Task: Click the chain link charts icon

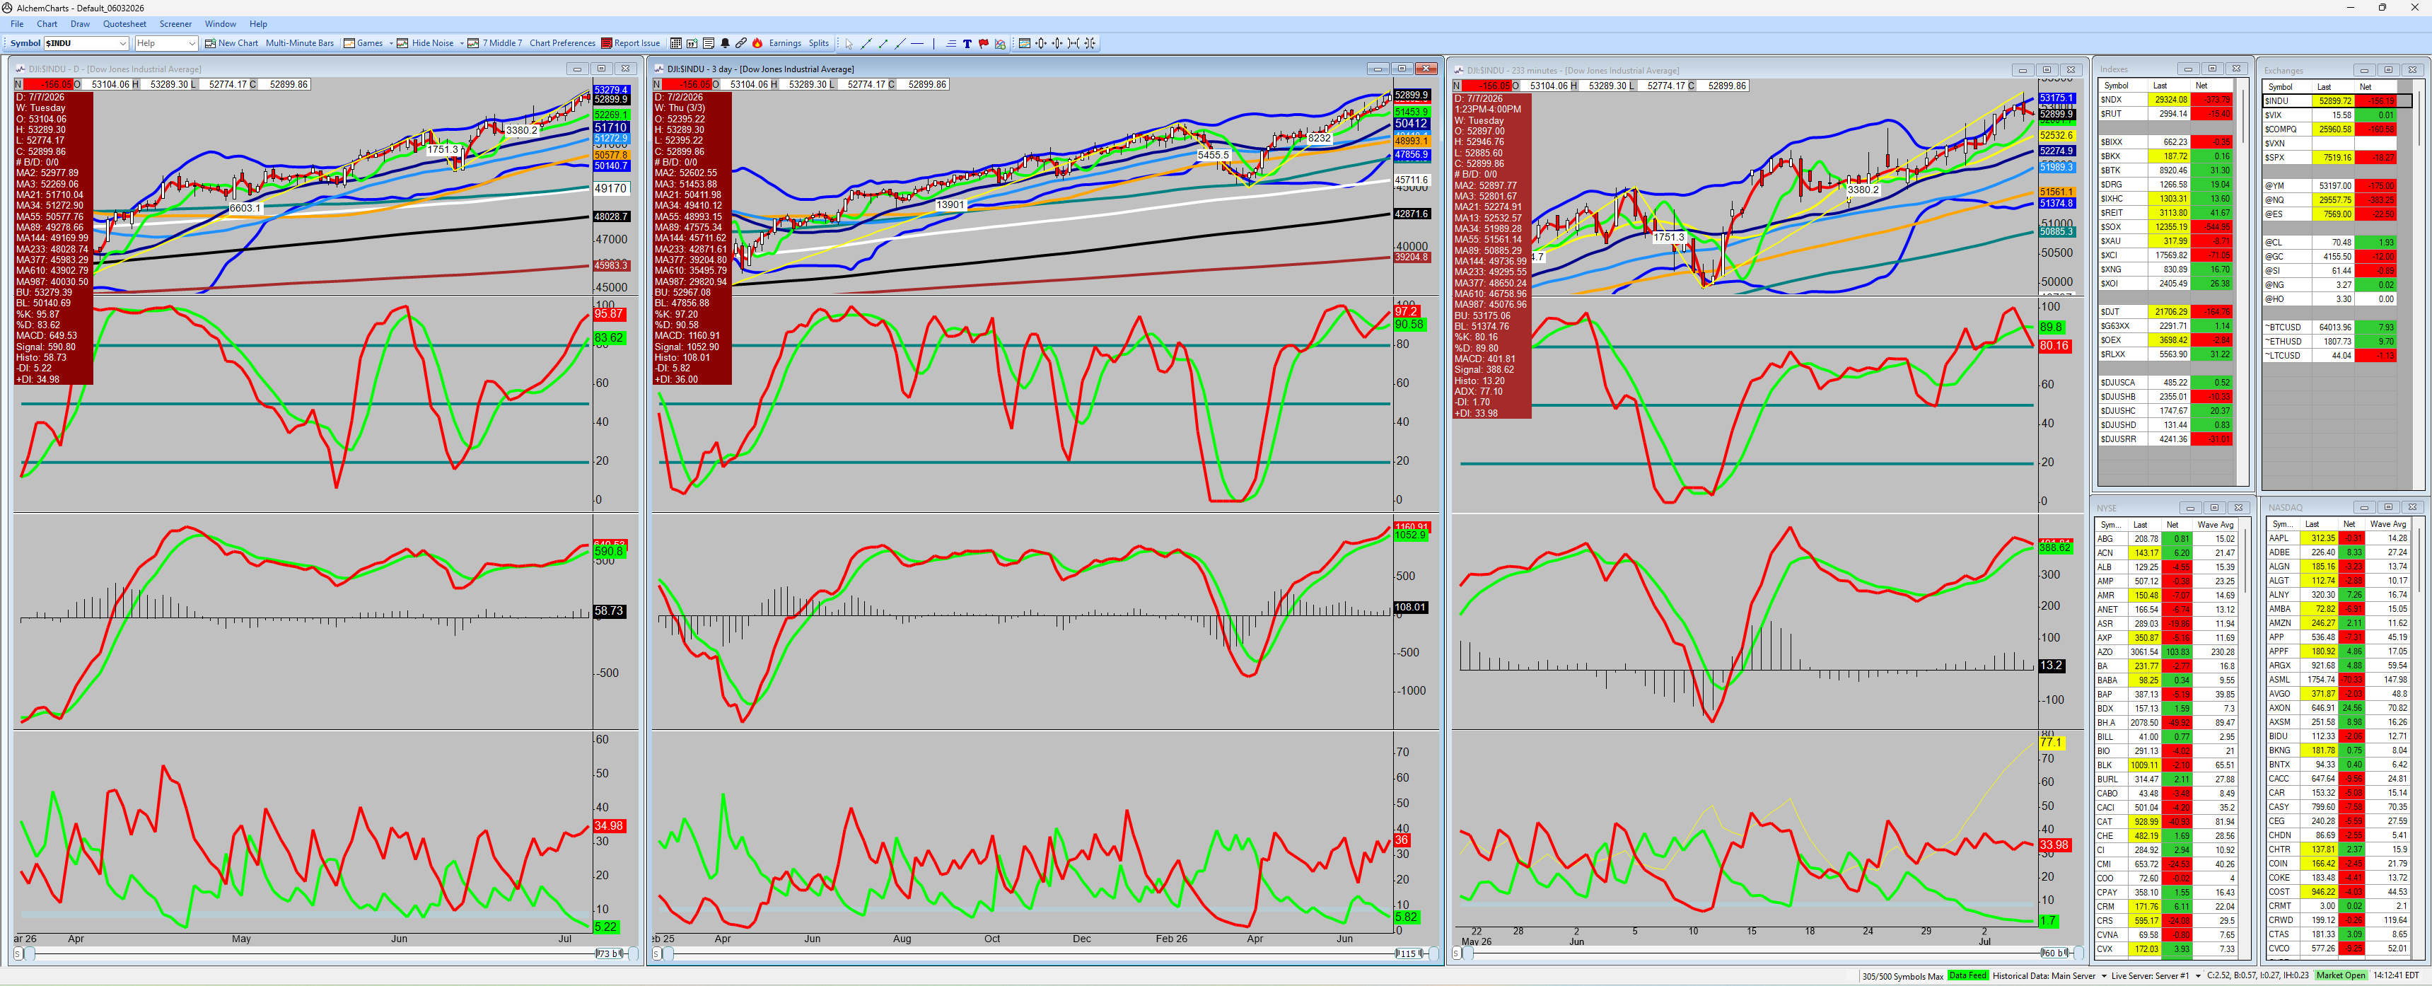Action: tap(741, 43)
